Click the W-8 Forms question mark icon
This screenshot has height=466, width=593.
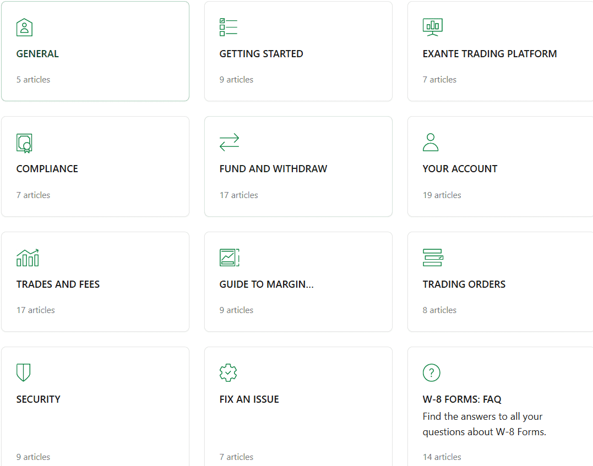pyautogui.click(x=431, y=372)
